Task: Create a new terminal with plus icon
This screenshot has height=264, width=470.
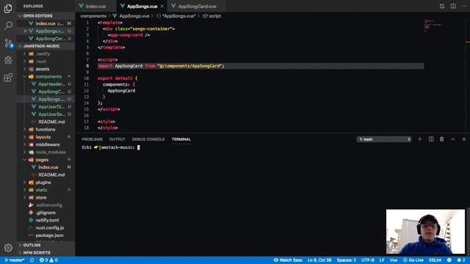Action: [x=419, y=139]
